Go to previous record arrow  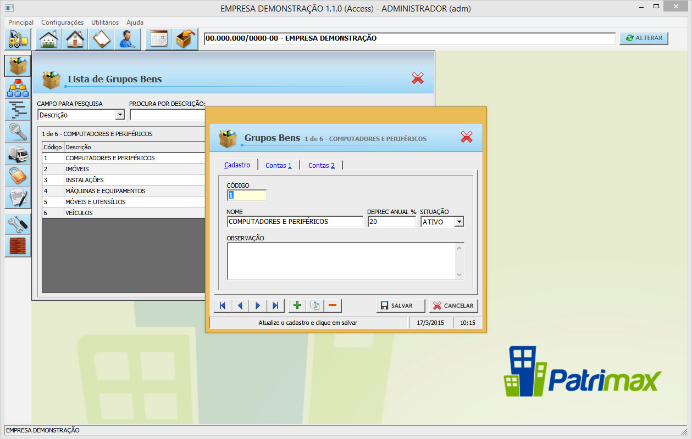pos(240,306)
